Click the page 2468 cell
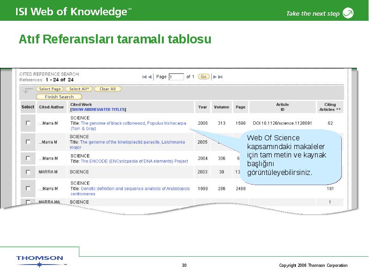The height and width of the screenshot is (277, 369). [240, 188]
